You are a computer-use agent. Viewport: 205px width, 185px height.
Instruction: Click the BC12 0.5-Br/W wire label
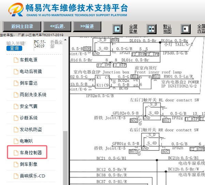(x=112, y=169)
